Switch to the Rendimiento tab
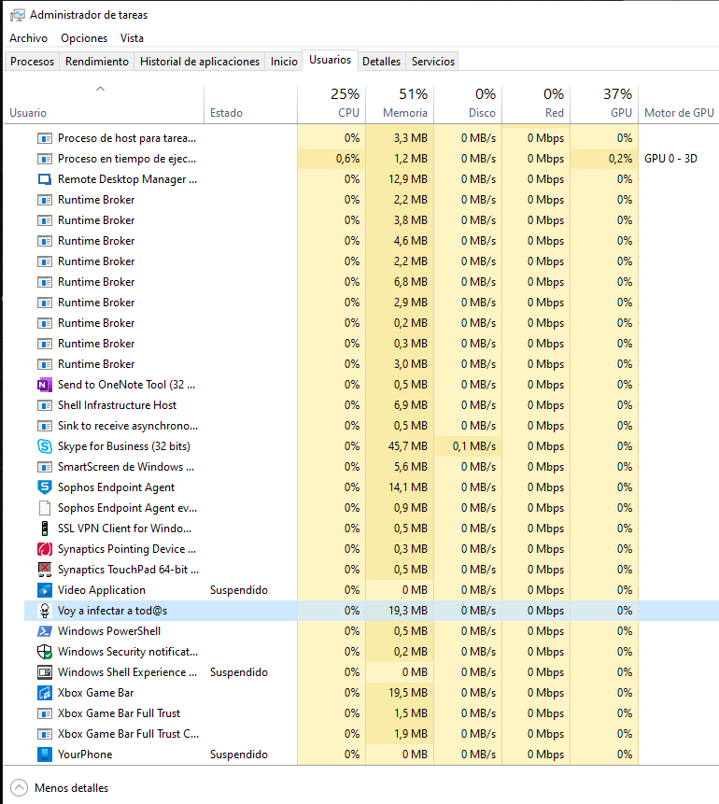 coord(97,62)
